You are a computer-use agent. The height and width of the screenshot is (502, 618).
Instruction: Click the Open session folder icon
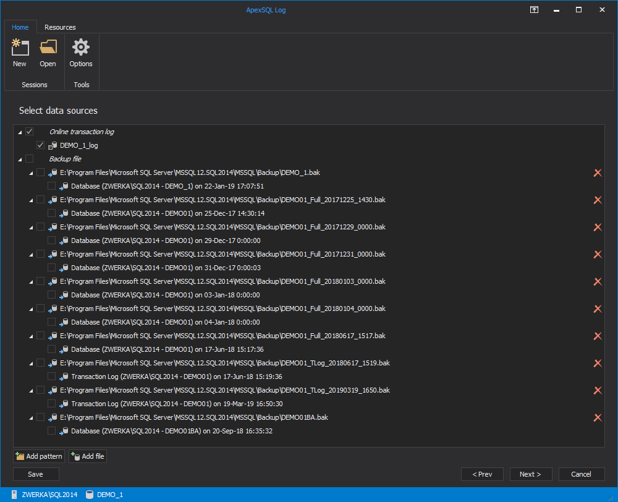click(x=48, y=48)
